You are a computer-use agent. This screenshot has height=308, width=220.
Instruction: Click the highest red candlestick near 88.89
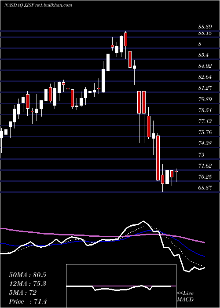click(x=126, y=40)
